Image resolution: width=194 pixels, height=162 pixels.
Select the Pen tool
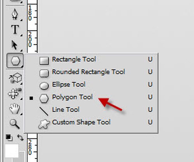point(15,14)
